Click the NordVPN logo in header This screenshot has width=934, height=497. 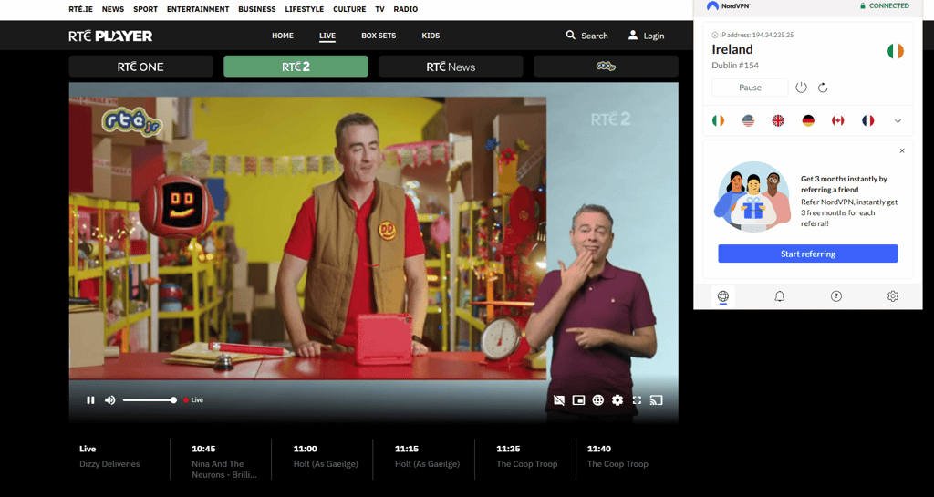[x=729, y=6]
